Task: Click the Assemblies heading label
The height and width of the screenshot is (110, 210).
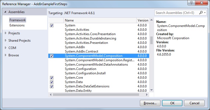Action: pos(16,12)
